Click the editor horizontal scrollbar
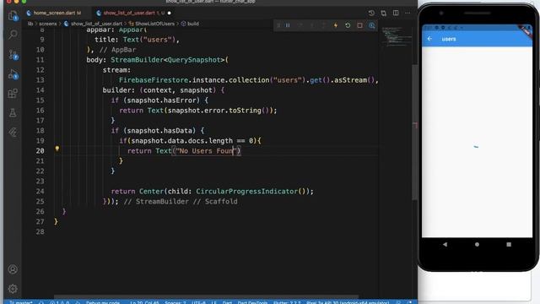The width and height of the screenshot is (540, 304). click(206, 296)
